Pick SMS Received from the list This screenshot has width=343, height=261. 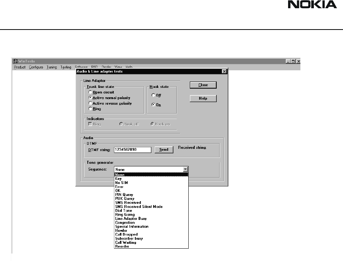(151, 203)
